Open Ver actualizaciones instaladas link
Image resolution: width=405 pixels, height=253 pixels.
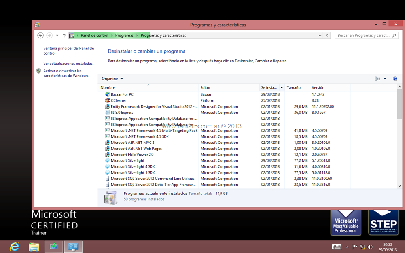click(x=68, y=63)
